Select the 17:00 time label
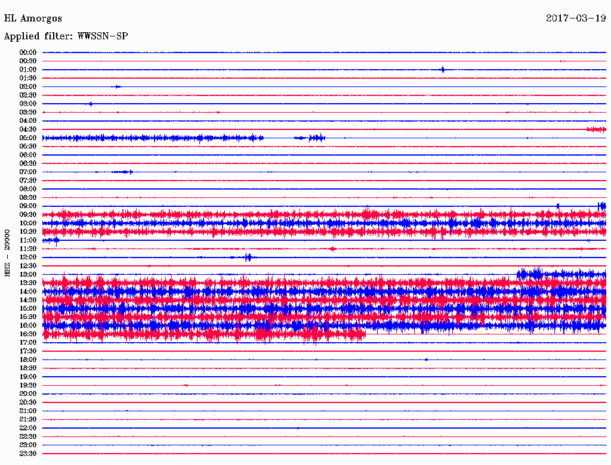Viewport: 611px width, 465px height. pos(28,342)
